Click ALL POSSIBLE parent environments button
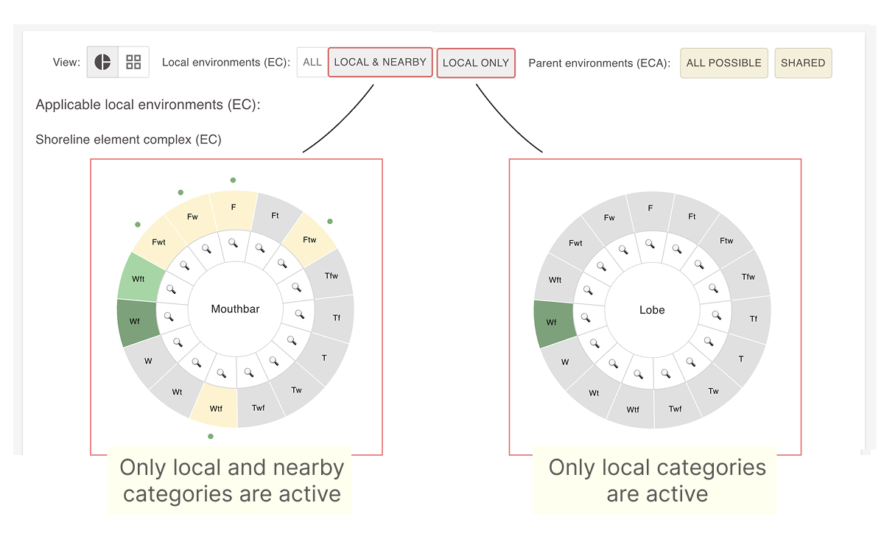884x539 pixels. pyautogui.click(x=724, y=63)
